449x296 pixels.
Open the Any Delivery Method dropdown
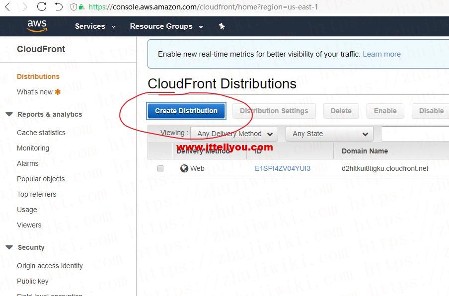click(x=234, y=134)
